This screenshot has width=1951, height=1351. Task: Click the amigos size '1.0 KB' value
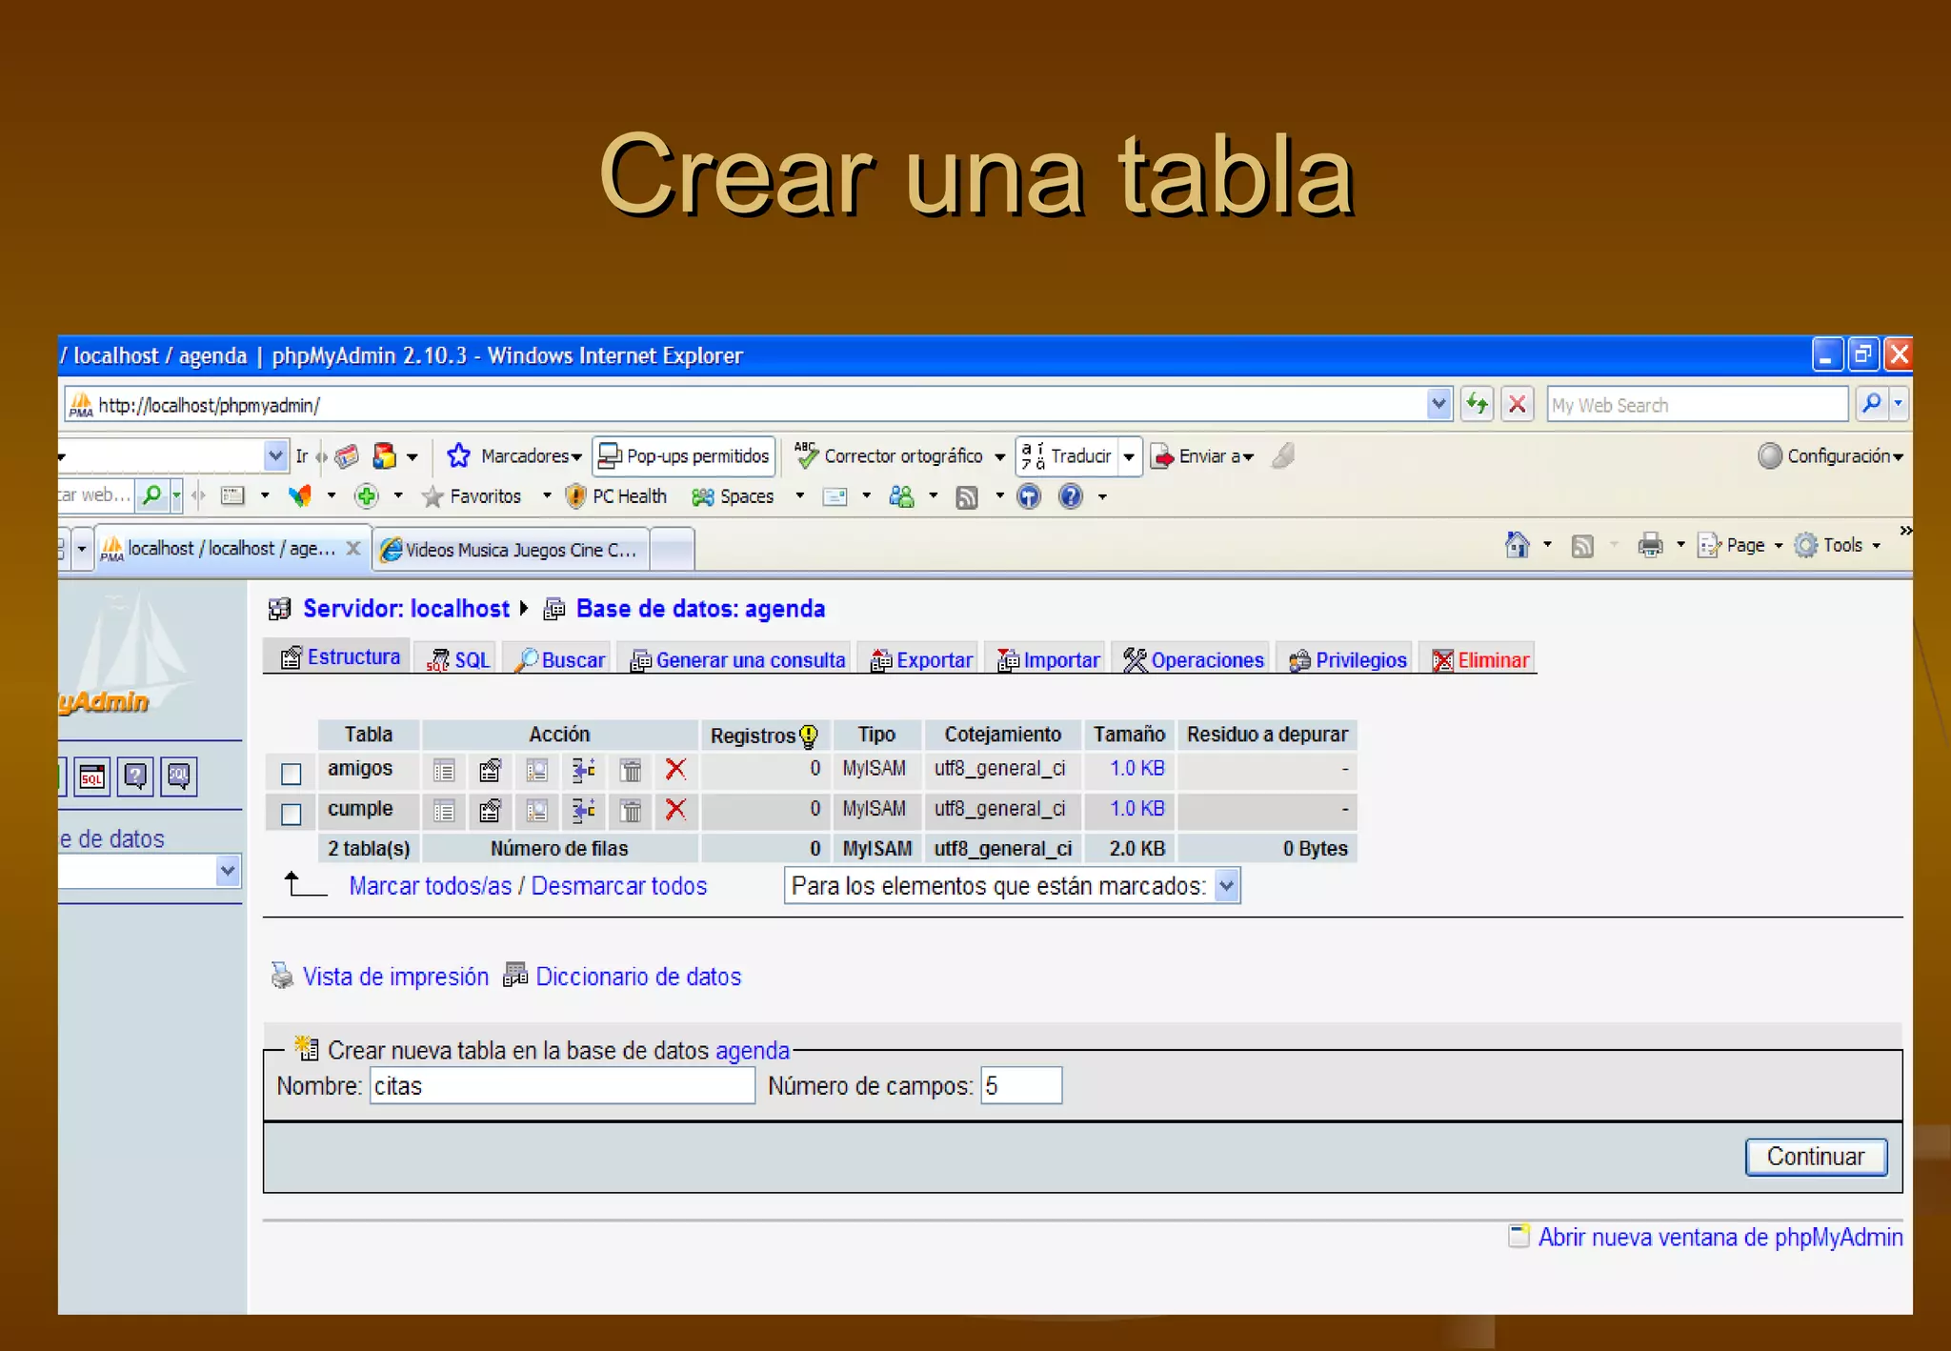click(1136, 768)
